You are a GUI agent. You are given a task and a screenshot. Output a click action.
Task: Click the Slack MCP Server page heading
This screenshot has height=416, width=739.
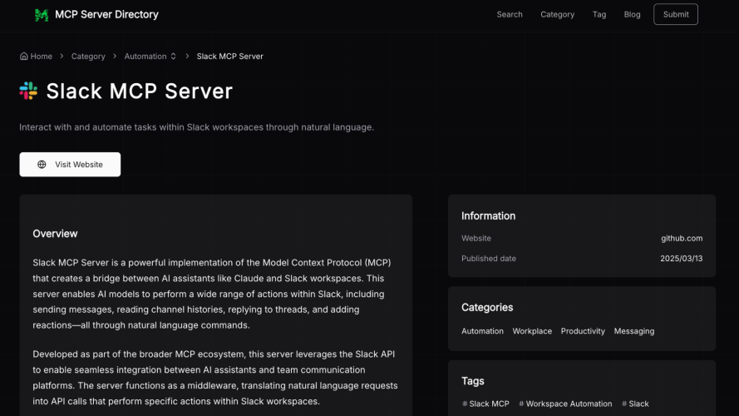(x=140, y=91)
